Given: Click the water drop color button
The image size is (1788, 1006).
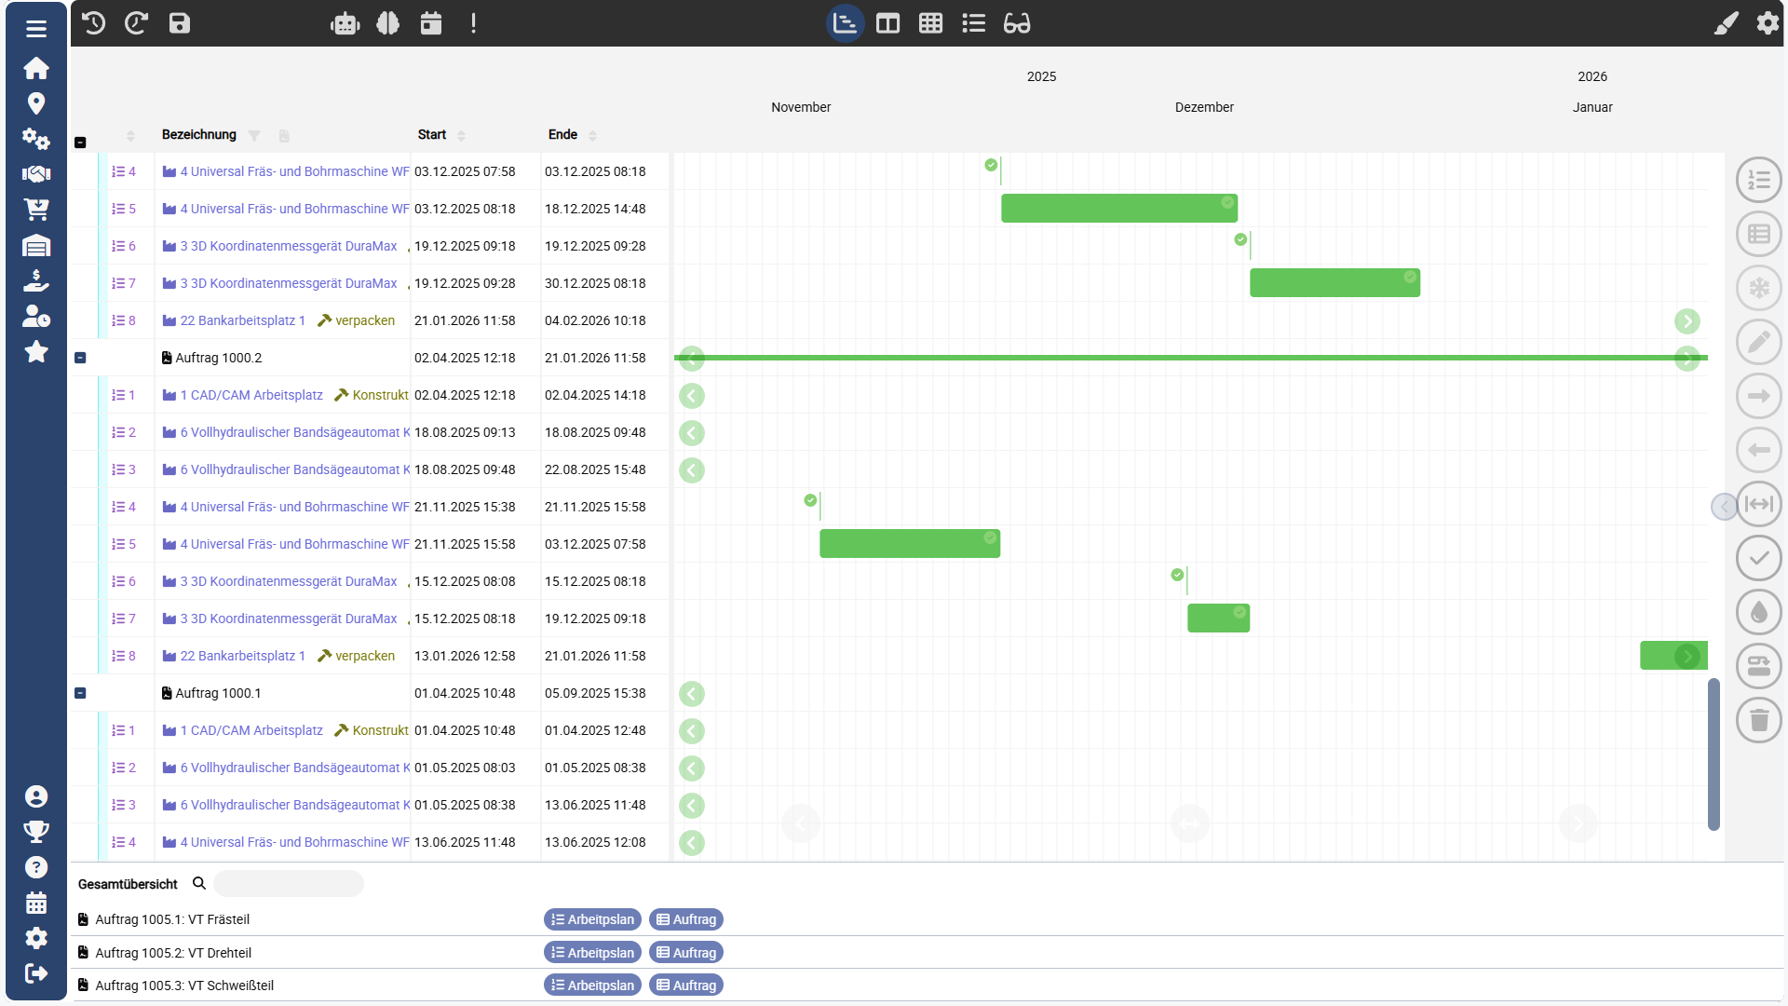Looking at the screenshot, I should click(1758, 612).
